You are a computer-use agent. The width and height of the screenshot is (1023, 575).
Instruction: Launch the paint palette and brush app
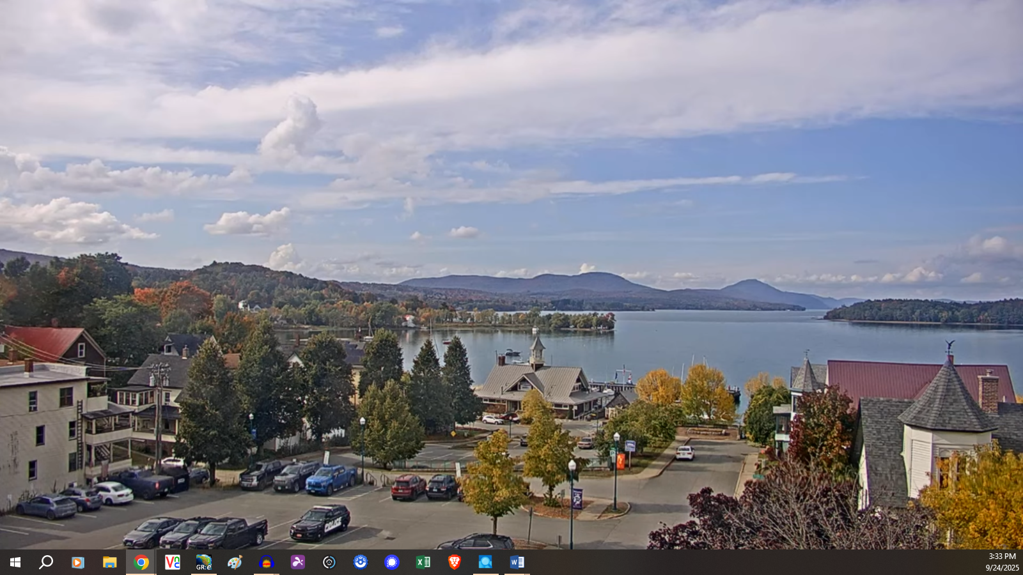pyautogui.click(x=235, y=562)
